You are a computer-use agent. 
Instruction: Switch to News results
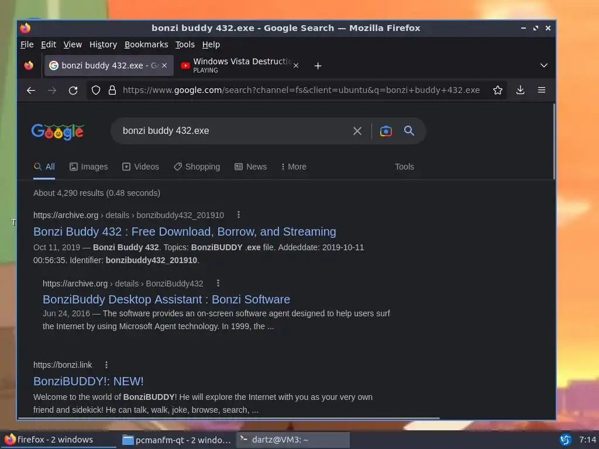[x=250, y=167]
